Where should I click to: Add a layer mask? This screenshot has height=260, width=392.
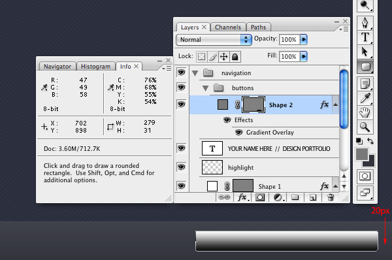click(x=260, y=197)
